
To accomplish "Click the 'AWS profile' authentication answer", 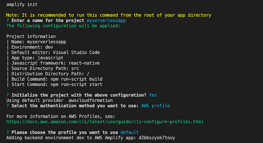I will point(156,106).
